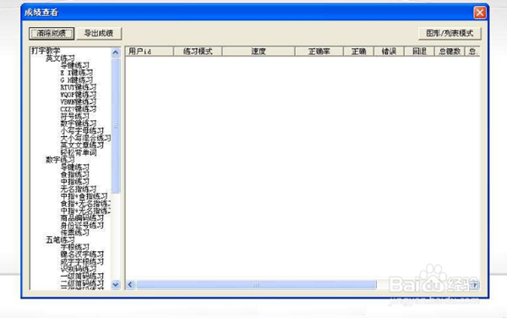Select 键名汉字练习 tree item
Screen dimensions: 507x318
(82, 255)
